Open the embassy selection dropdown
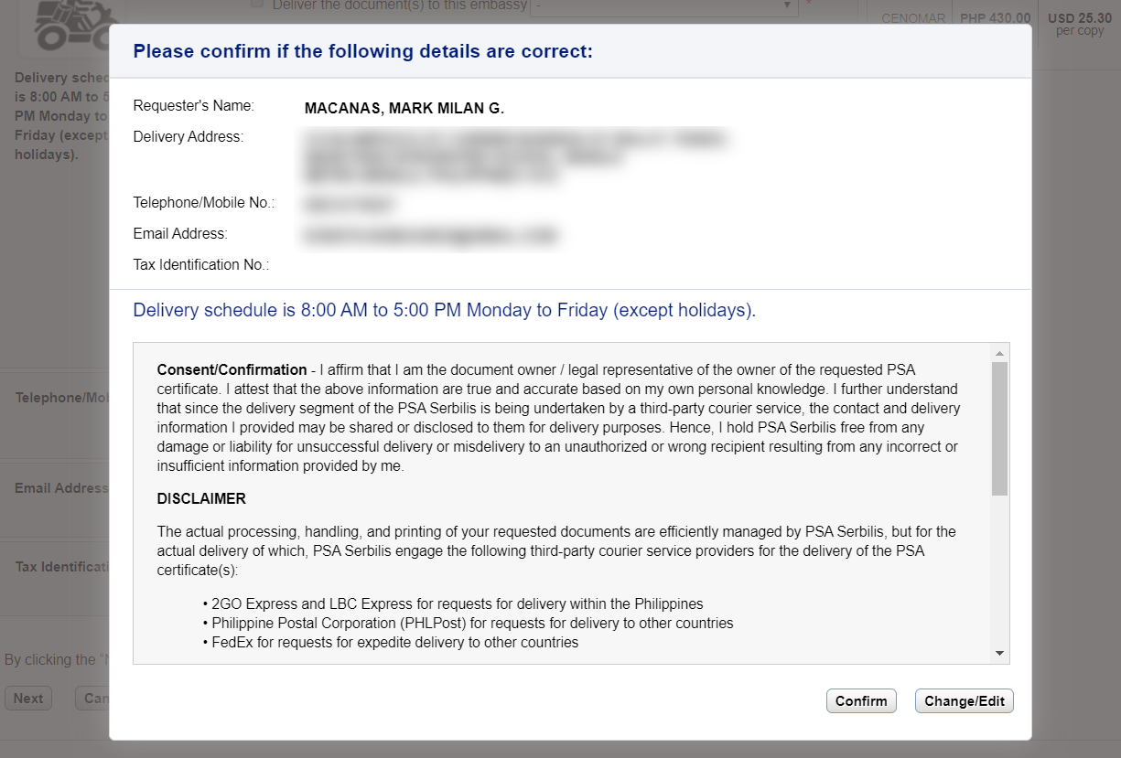 (x=664, y=6)
